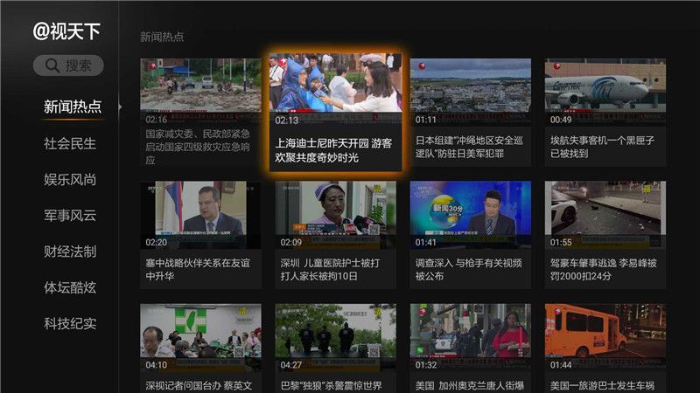
Task: Click the 00:49 duration label
Action: pos(561,120)
